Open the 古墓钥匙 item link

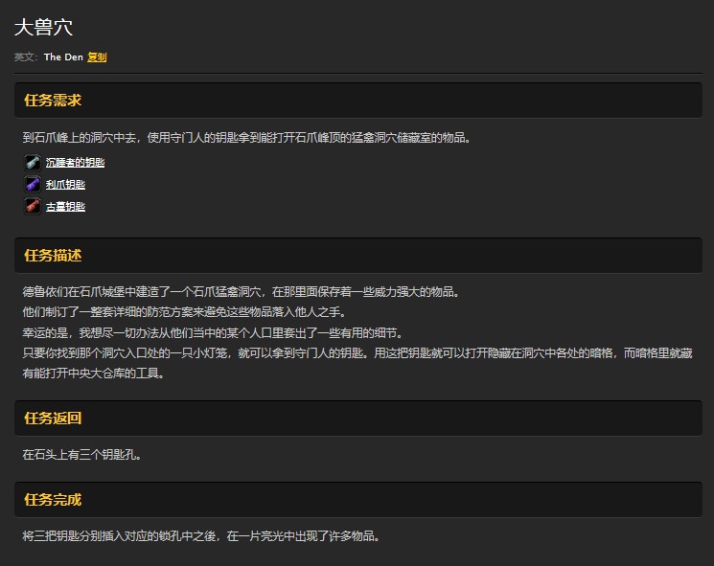(65, 206)
